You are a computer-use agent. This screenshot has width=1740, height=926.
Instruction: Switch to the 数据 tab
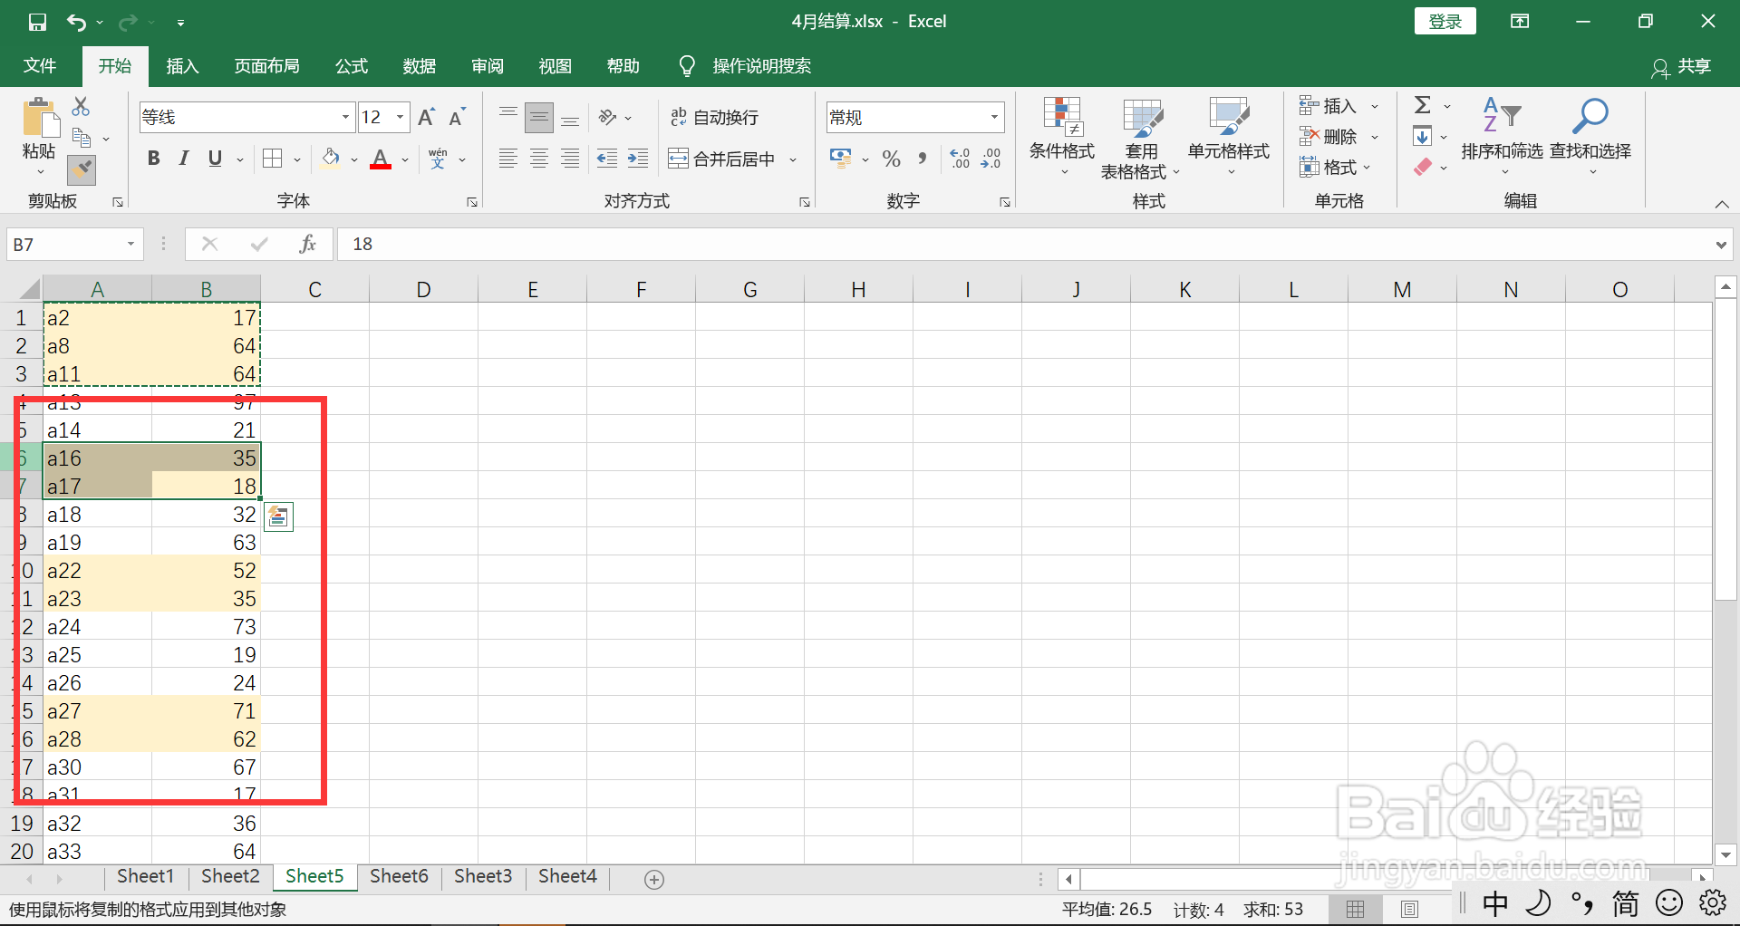(x=420, y=66)
